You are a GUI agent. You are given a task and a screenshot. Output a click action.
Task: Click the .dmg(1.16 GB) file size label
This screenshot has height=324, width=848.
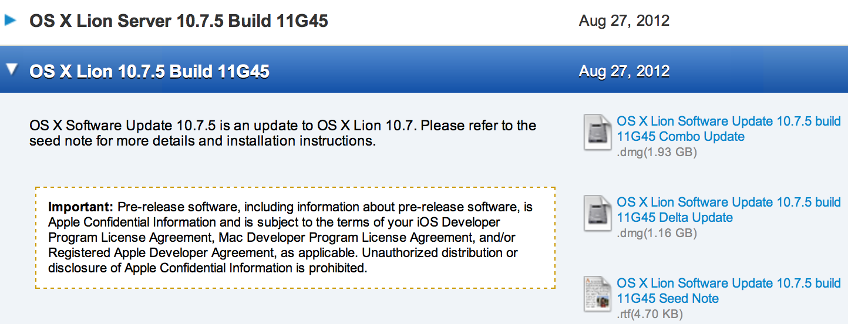point(657,234)
